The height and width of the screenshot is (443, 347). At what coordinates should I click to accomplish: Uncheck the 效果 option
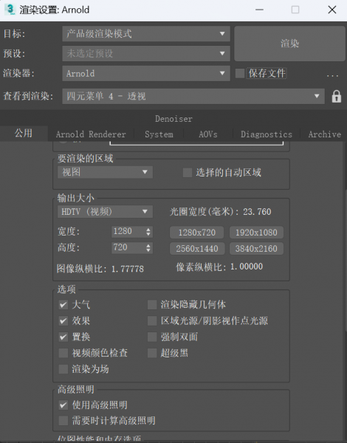click(63, 320)
